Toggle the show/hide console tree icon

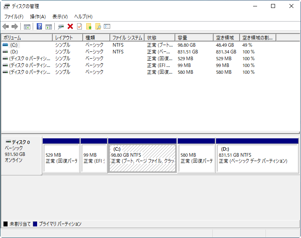pyautogui.click(x=27, y=27)
